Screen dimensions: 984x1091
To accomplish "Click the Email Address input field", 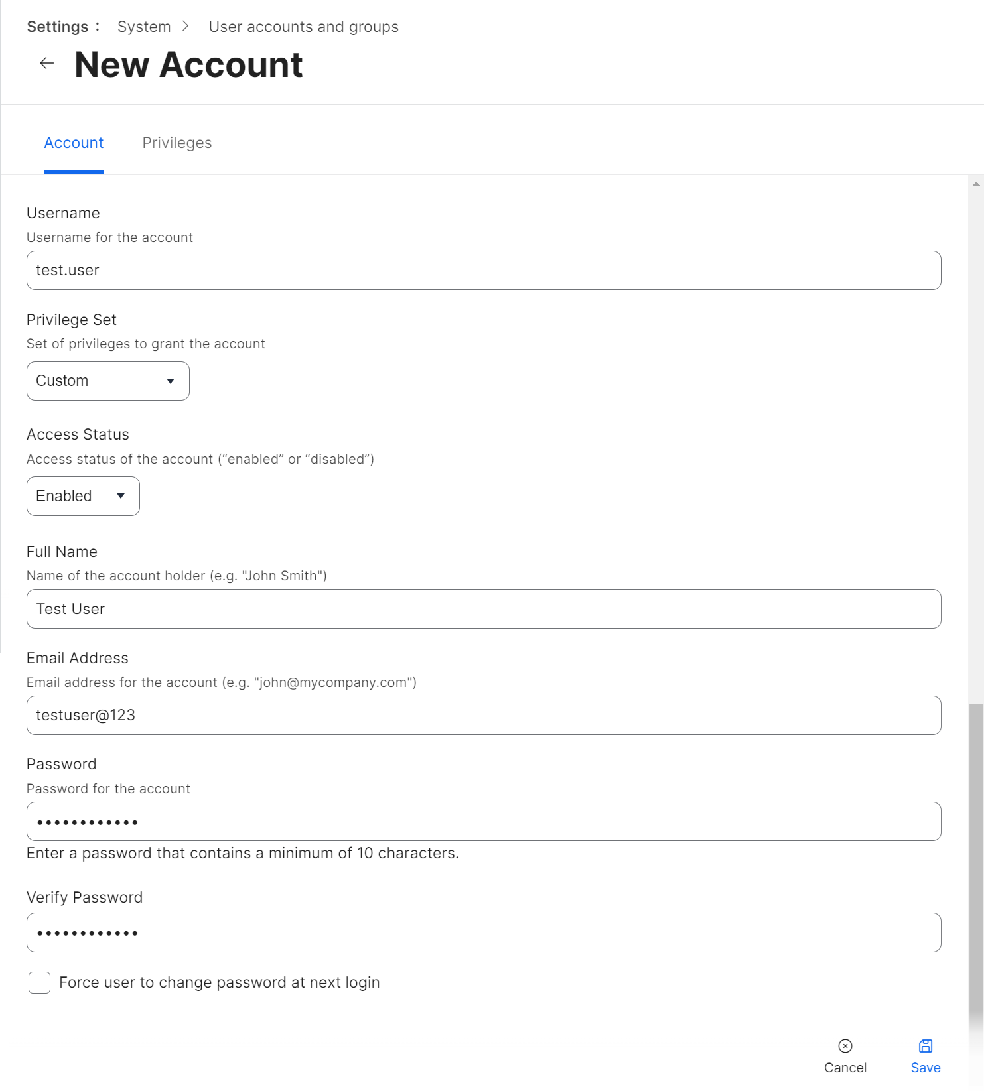I will (483, 715).
